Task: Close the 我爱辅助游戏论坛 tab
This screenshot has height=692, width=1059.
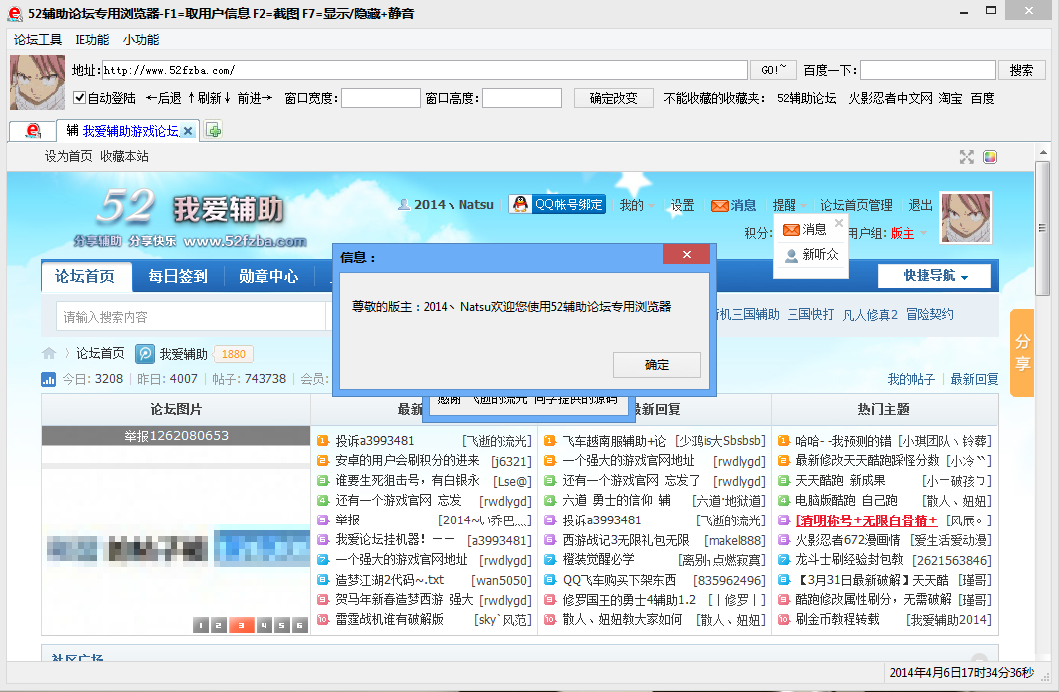Action: point(188,131)
